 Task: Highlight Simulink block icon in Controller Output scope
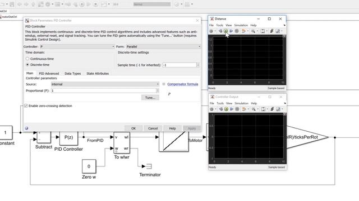(244, 109)
